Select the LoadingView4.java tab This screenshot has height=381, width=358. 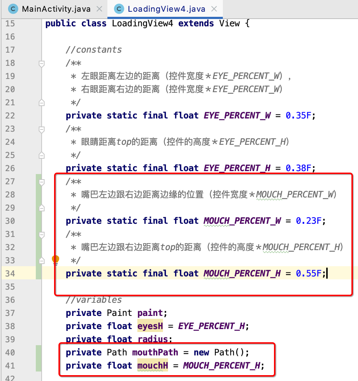[x=166, y=9]
